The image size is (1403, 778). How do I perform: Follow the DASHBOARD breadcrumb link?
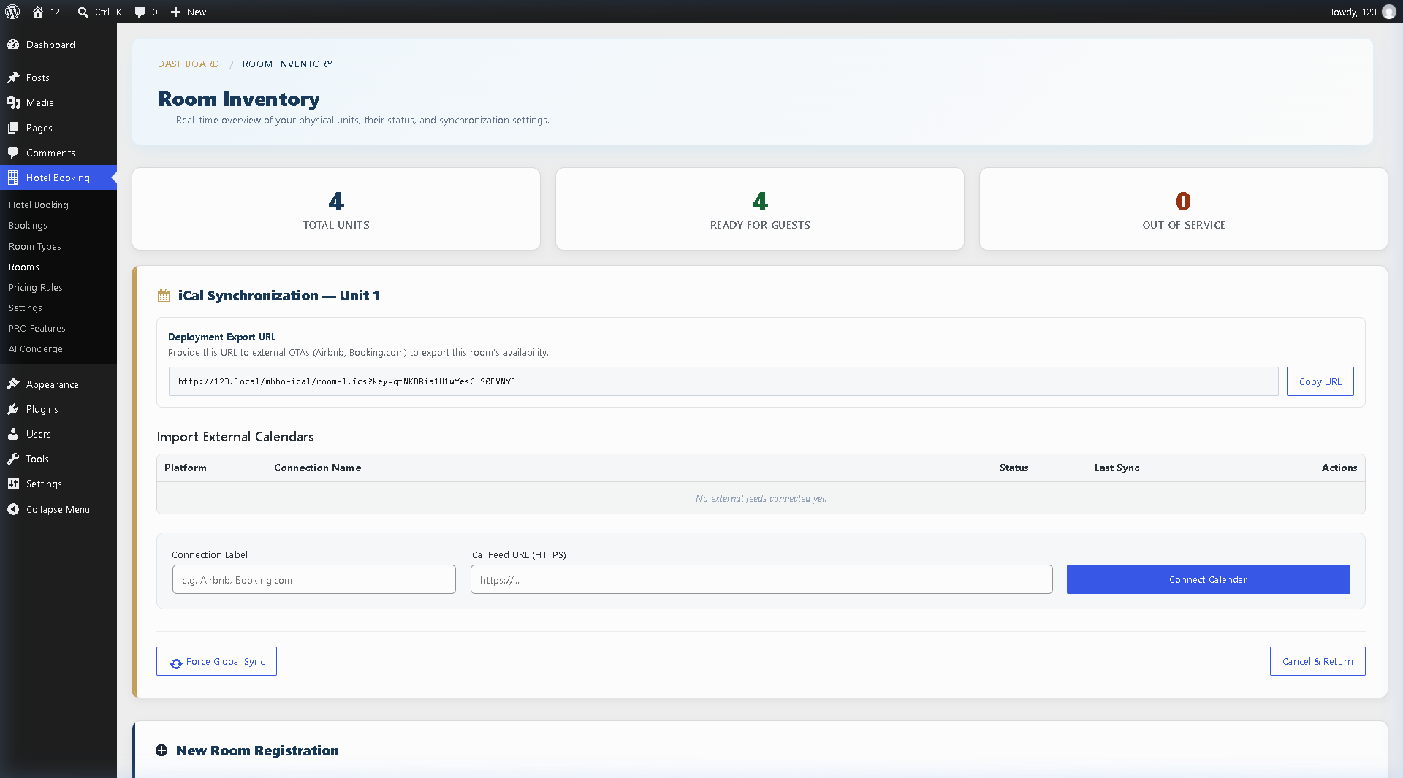point(189,64)
